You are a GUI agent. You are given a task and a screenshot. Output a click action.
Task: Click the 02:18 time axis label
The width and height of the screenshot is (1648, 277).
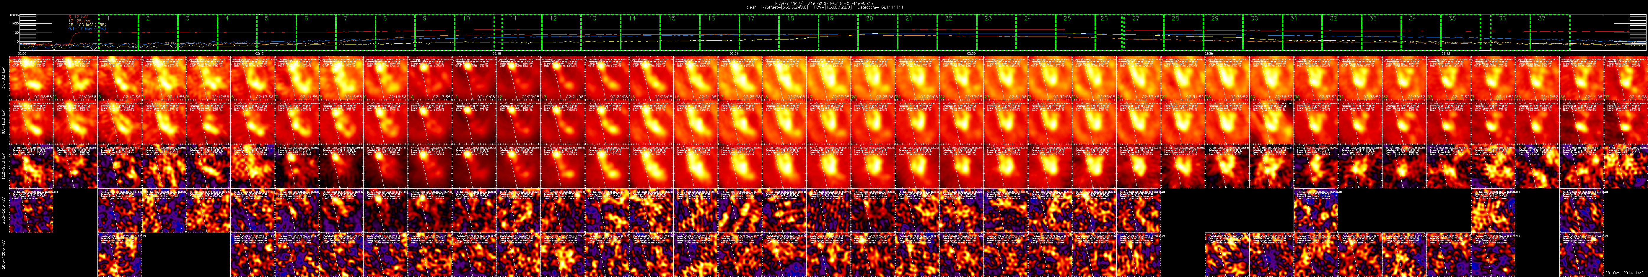click(x=497, y=54)
